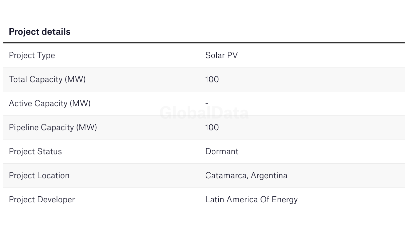The image size is (408, 225).
Task: Click the Dormant status value
Action: 222,151
